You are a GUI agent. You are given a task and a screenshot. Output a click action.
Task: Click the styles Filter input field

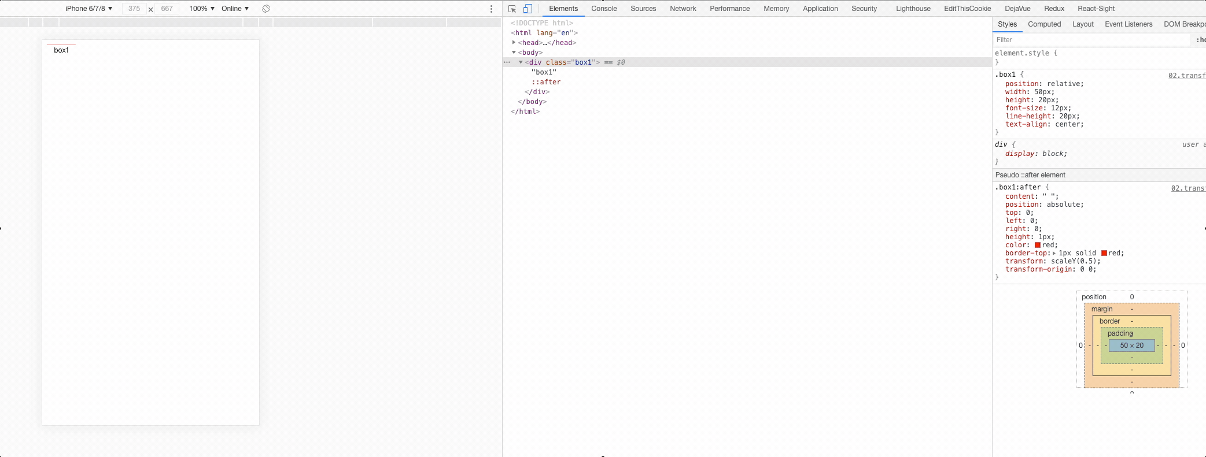click(1090, 40)
